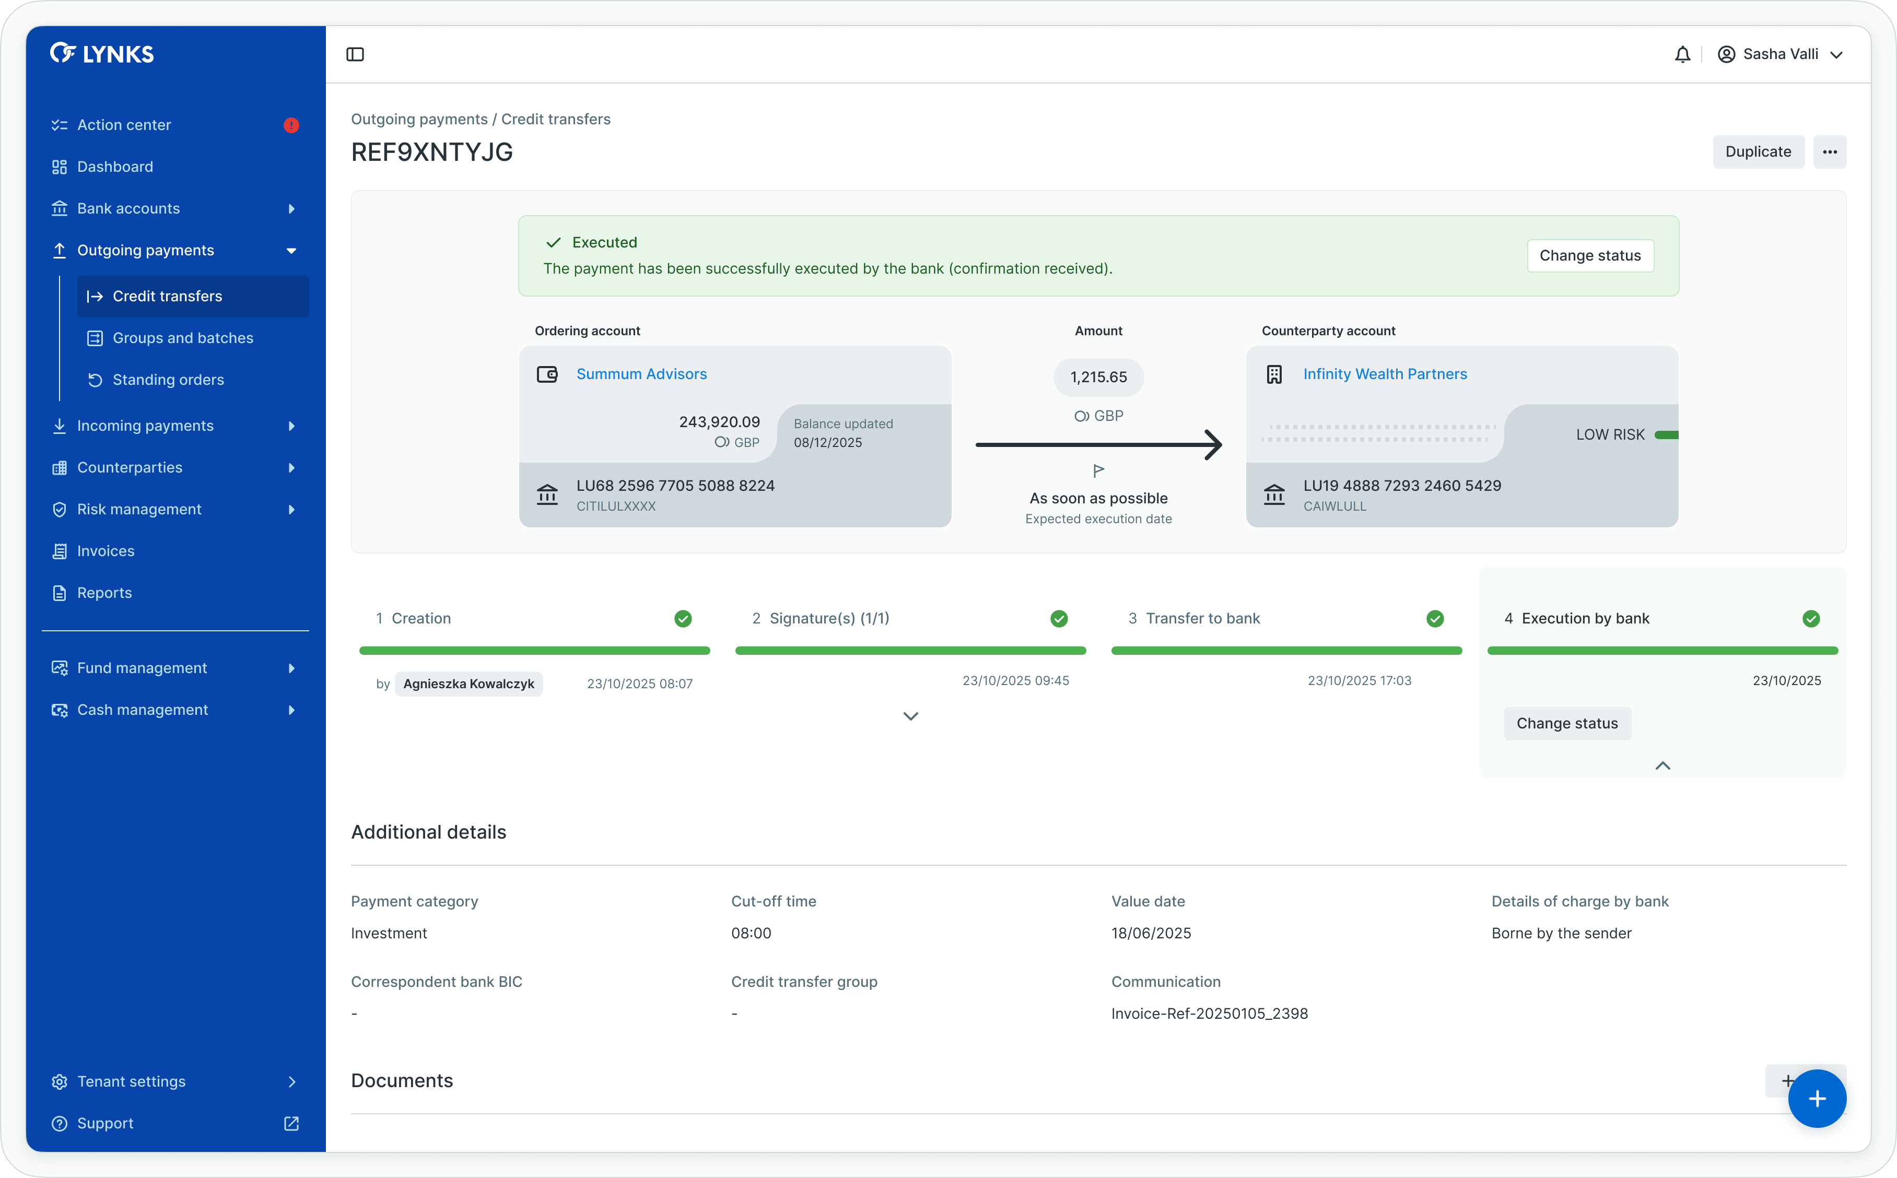Click the LYNKS logo
The image size is (1897, 1178).
point(102,53)
